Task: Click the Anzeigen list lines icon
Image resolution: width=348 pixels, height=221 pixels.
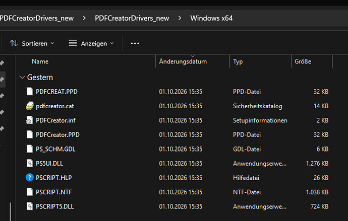Action: 73,43
